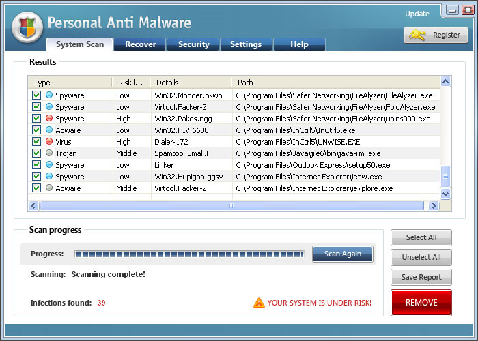The width and height of the screenshot is (478, 341).
Task: Click the YOUR SYSTEM IS UNDER RISK text
Action: [319, 303]
